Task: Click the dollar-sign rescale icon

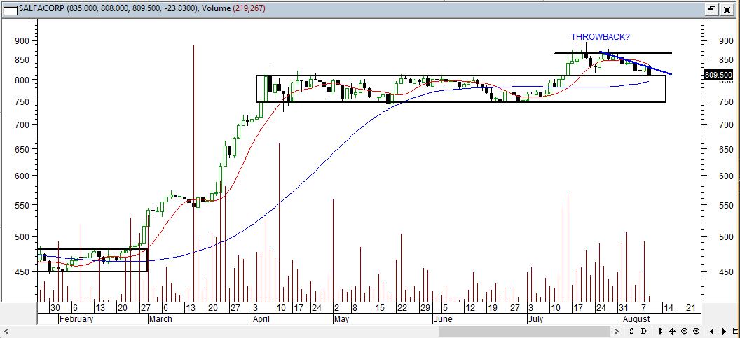Action: coord(631,331)
